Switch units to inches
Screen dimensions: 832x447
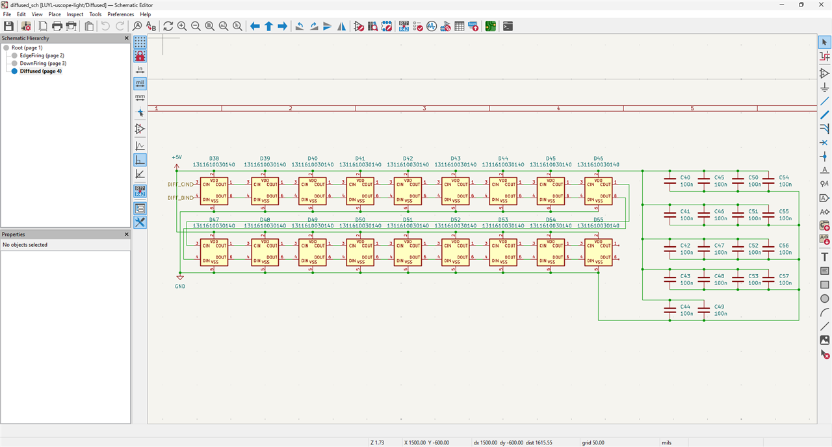pyautogui.click(x=140, y=69)
